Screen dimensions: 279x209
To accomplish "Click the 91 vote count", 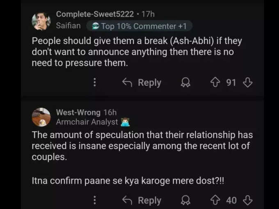I will (231, 82).
